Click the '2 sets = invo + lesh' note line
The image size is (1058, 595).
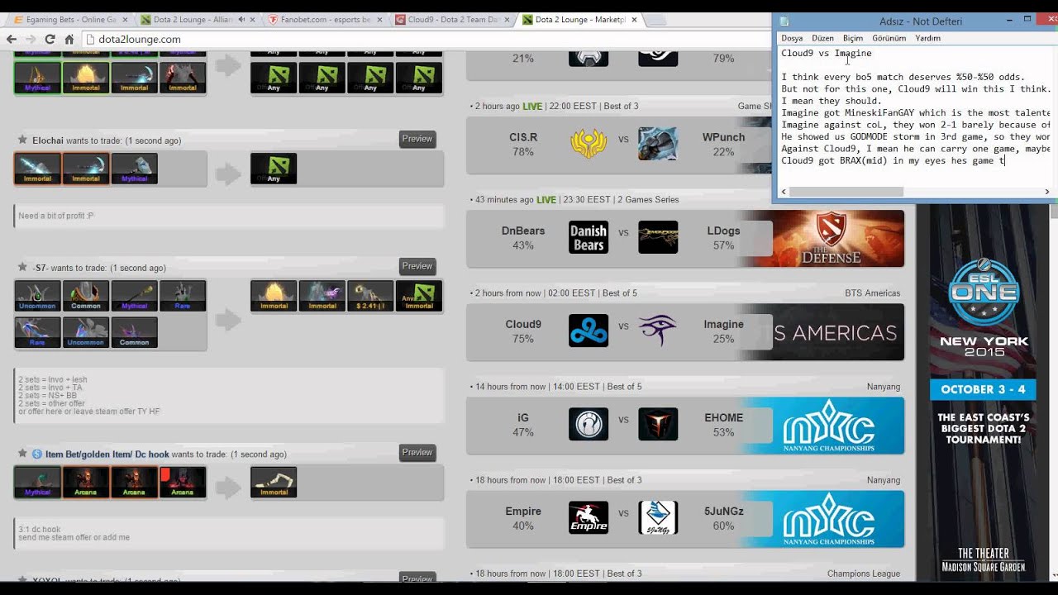coord(53,380)
